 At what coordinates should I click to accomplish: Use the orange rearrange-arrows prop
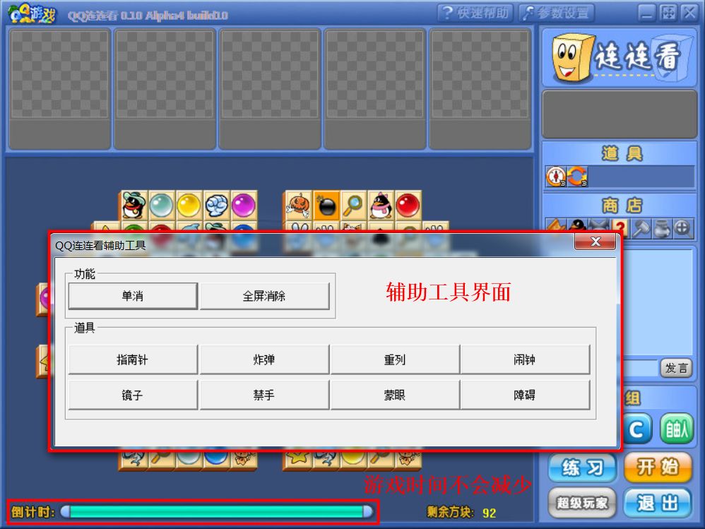tap(577, 176)
